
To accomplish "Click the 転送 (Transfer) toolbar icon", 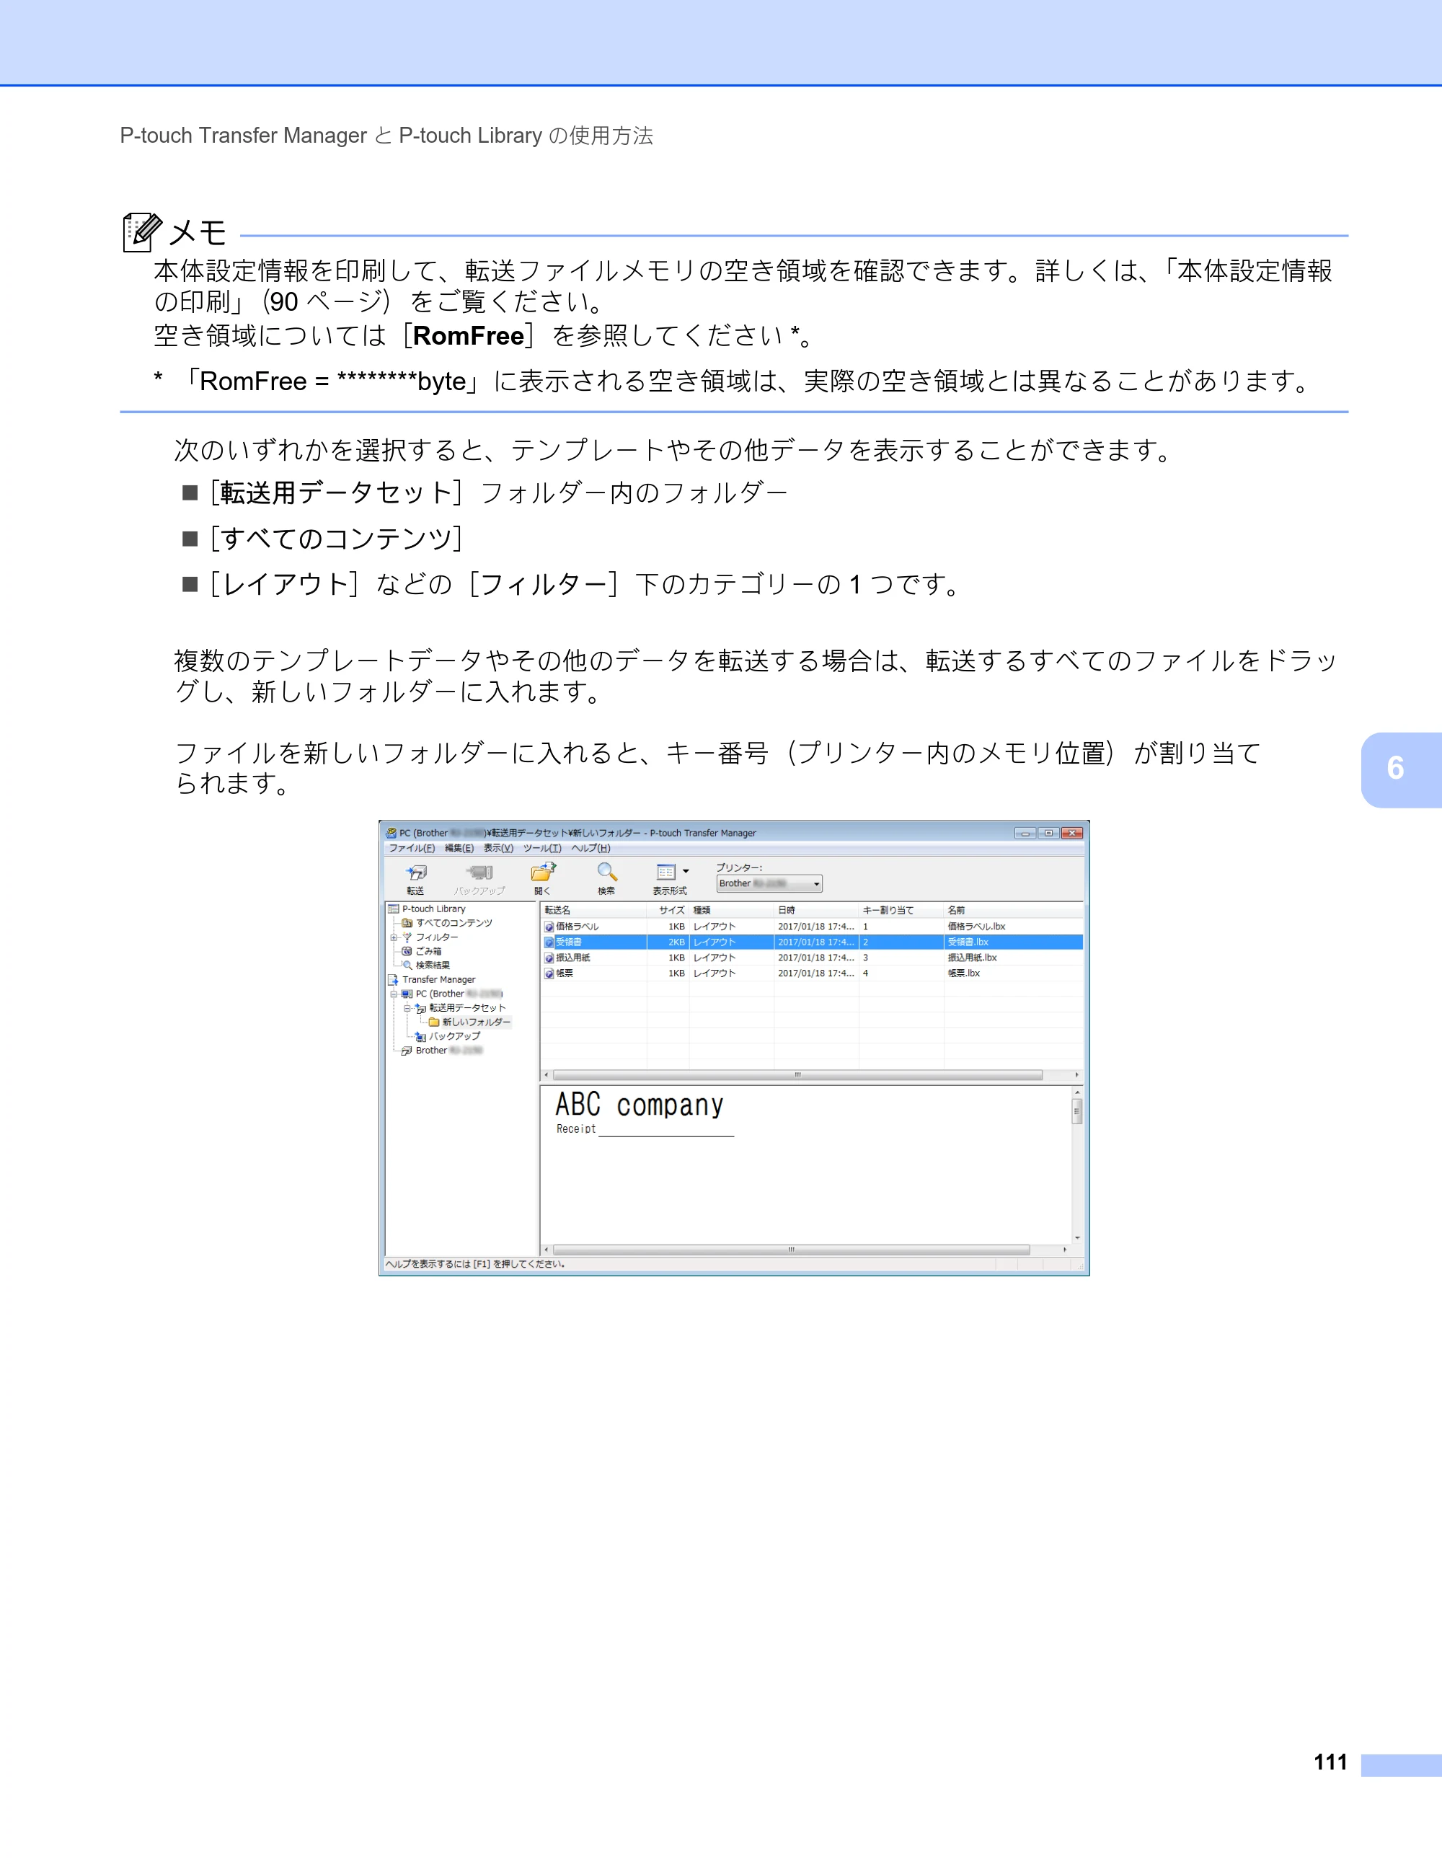I will click(415, 878).
